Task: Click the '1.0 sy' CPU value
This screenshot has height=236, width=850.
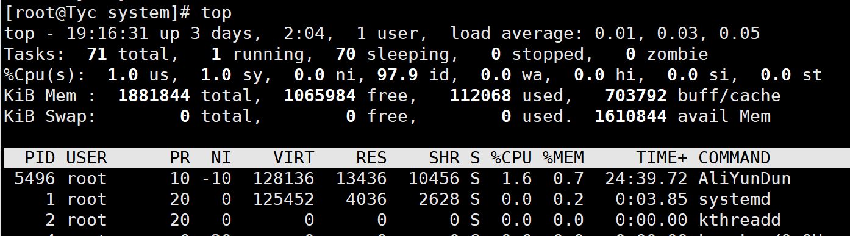Action: point(237,75)
